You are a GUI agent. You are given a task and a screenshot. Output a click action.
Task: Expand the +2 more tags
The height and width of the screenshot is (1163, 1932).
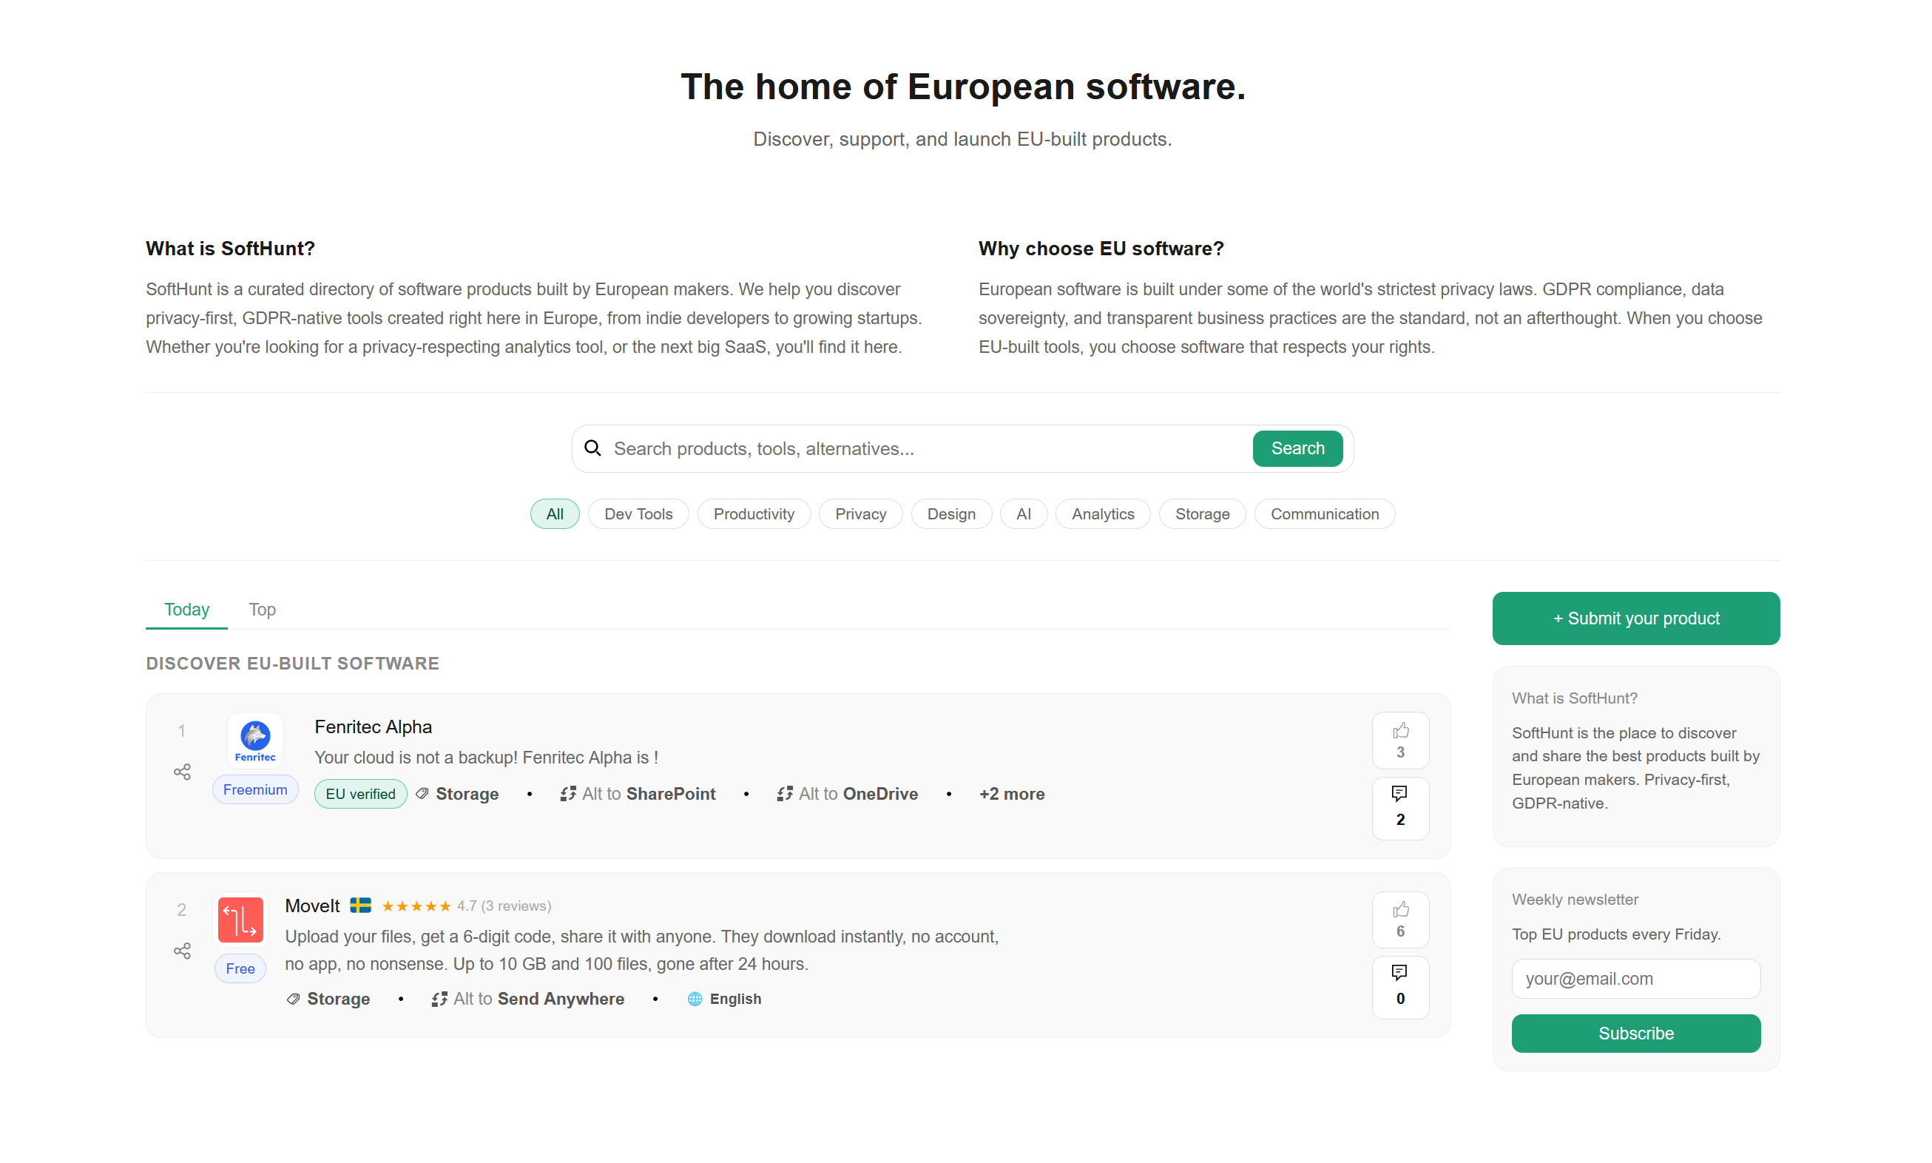click(1011, 794)
